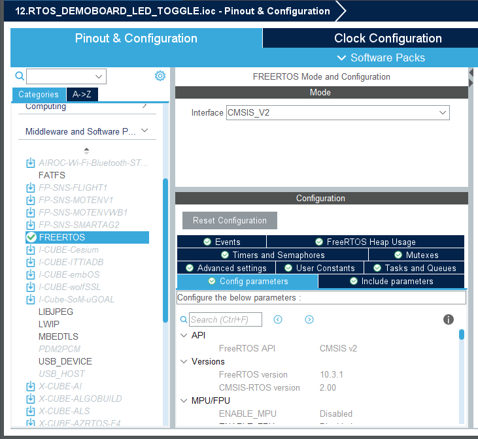Open the category settings gear icon
478x439 pixels.
160,76
